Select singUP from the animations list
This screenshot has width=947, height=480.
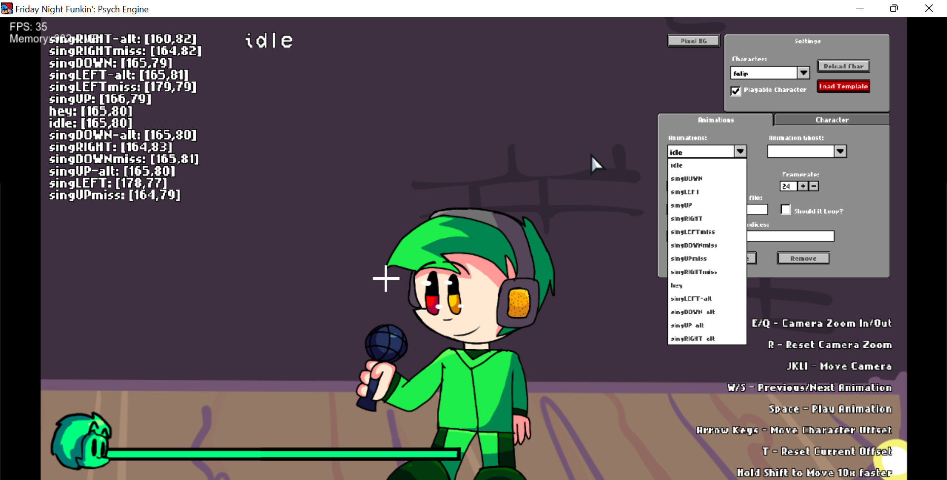pos(707,205)
